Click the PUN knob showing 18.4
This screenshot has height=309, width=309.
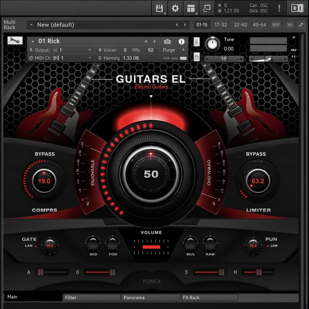tap(253, 246)
